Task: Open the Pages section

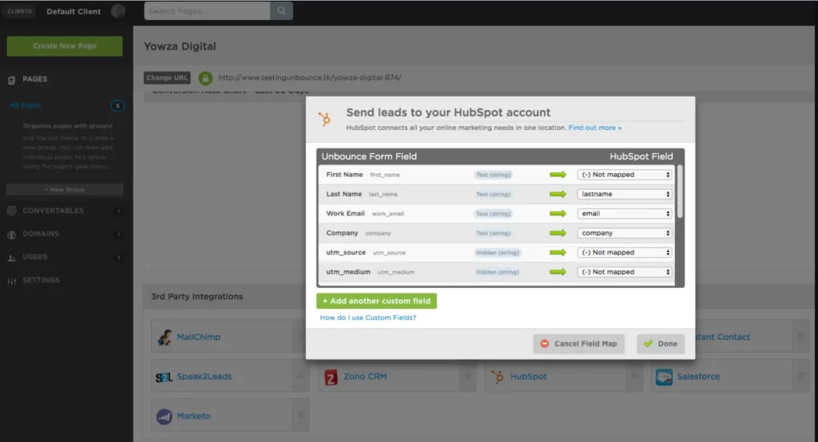Action: (35, 79)
